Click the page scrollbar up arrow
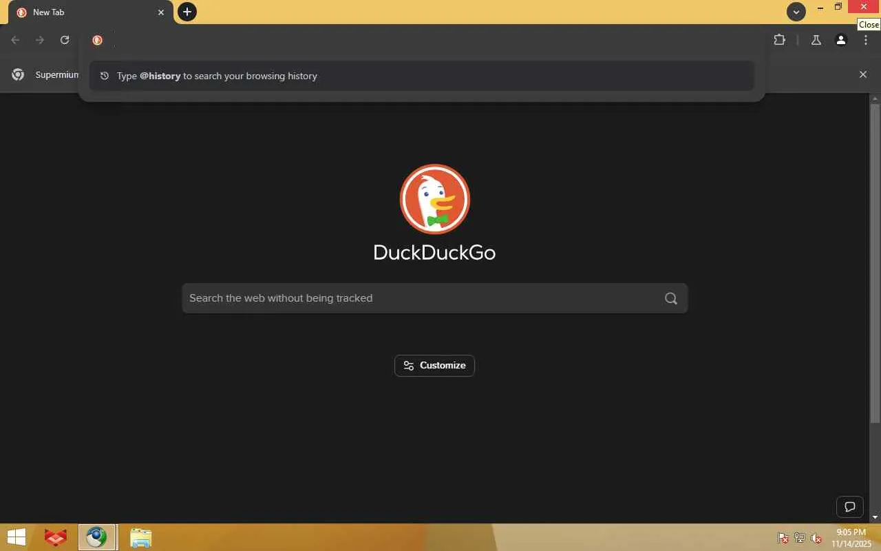The width and height of the screenshot is (881, 551). 875,98
